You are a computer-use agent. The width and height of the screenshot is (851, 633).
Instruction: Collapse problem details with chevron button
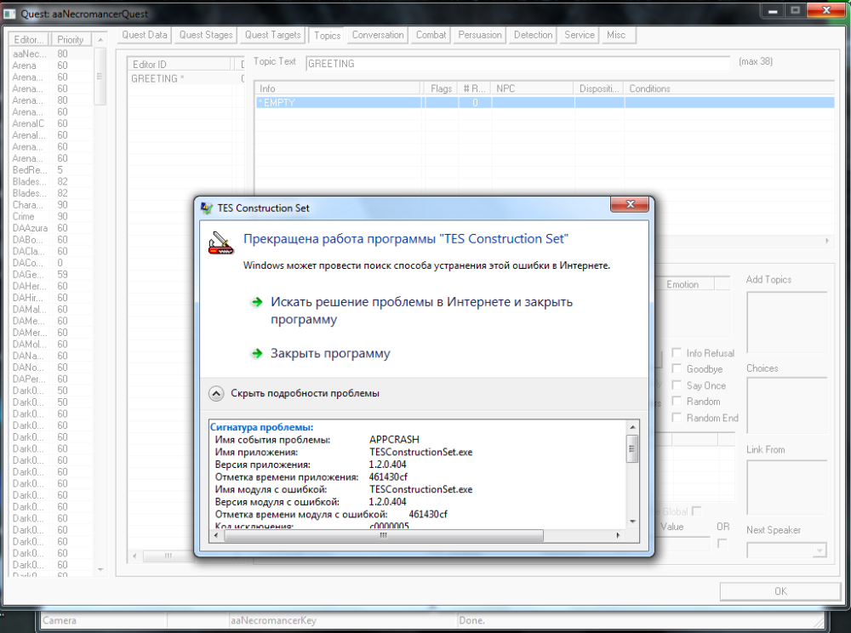(x=216, y=394)
